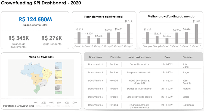Screen dimensions: 204x111
Task: Select Group F bar in Financiamento coletivo local
Action: pos(128,34)
